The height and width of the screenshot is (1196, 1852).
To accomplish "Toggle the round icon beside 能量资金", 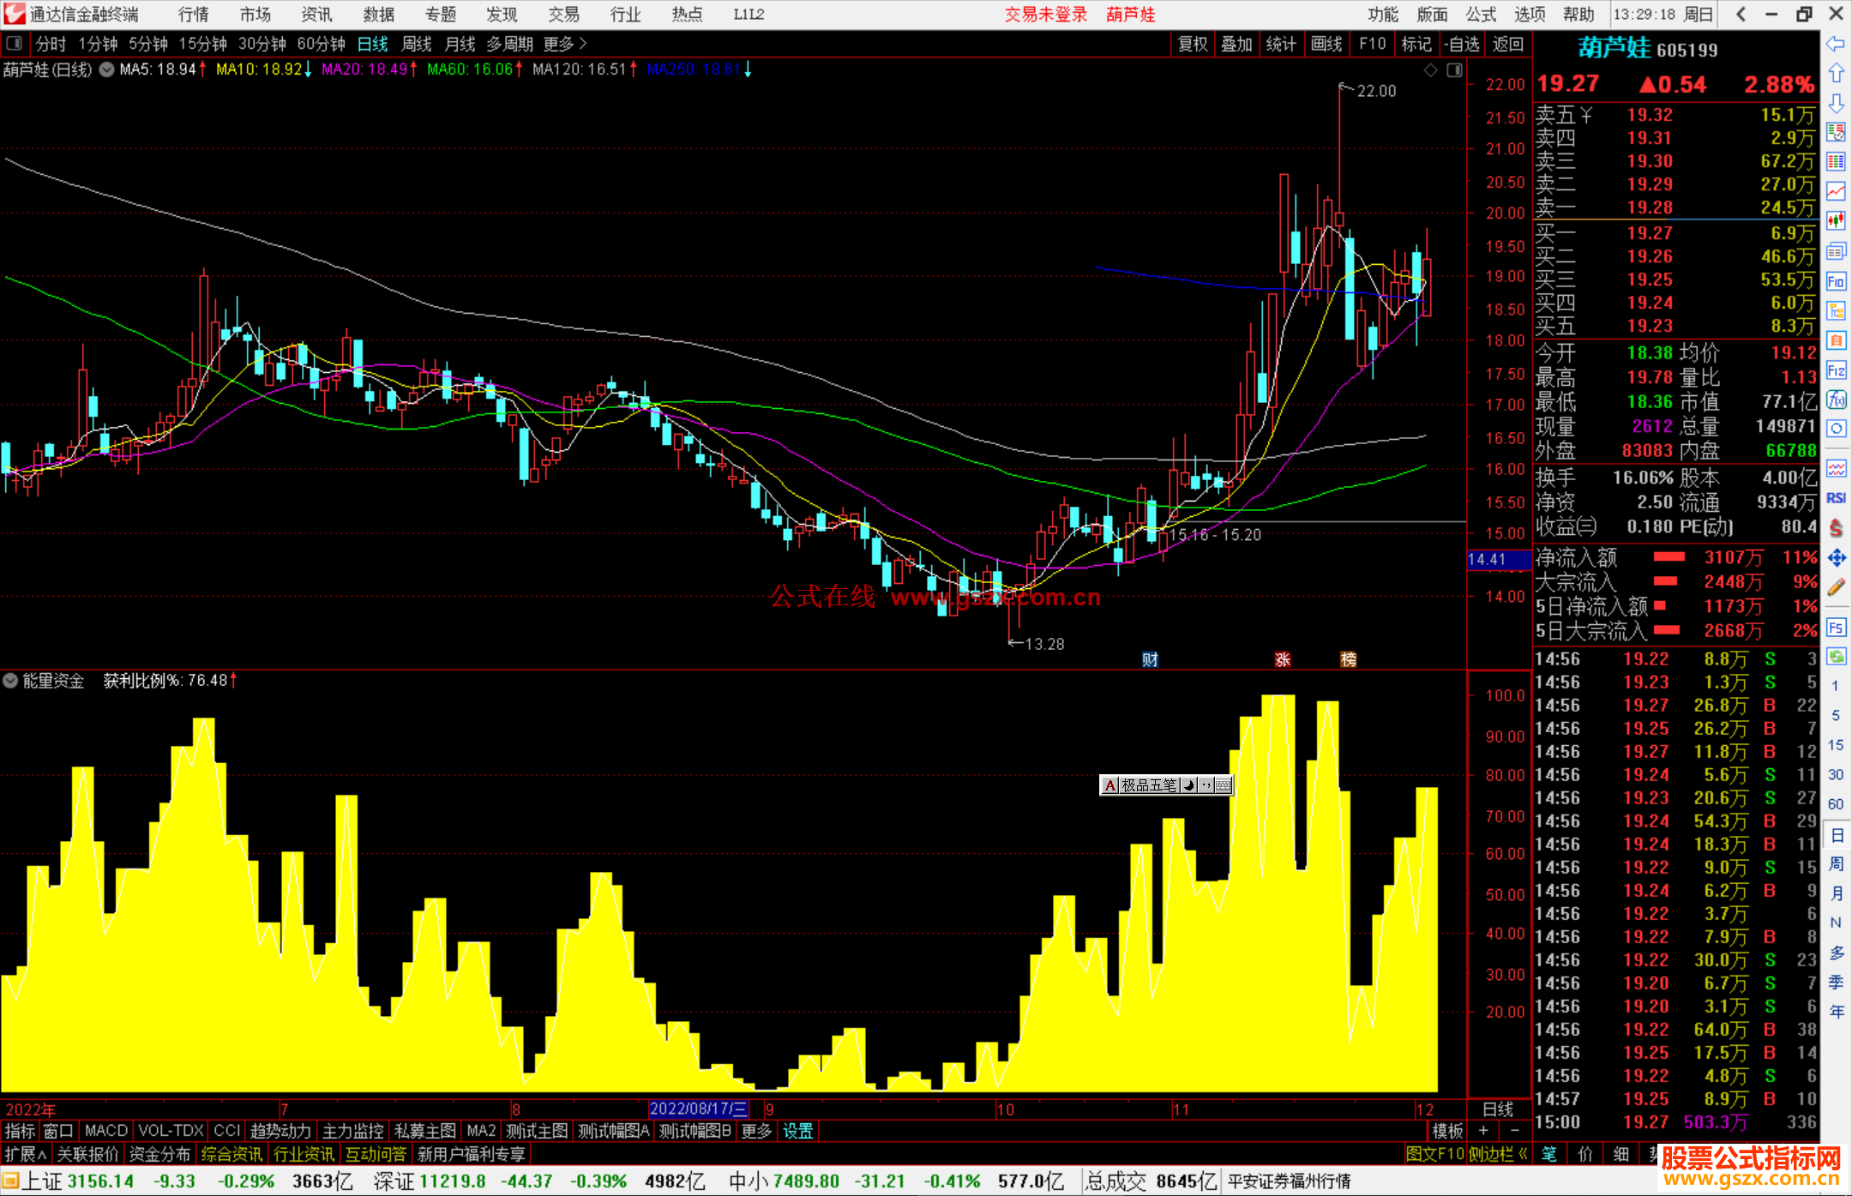I will (10, 681).
